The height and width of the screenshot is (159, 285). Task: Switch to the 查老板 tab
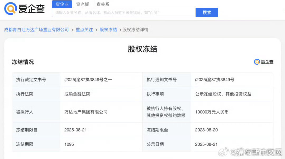click(82, 4)
